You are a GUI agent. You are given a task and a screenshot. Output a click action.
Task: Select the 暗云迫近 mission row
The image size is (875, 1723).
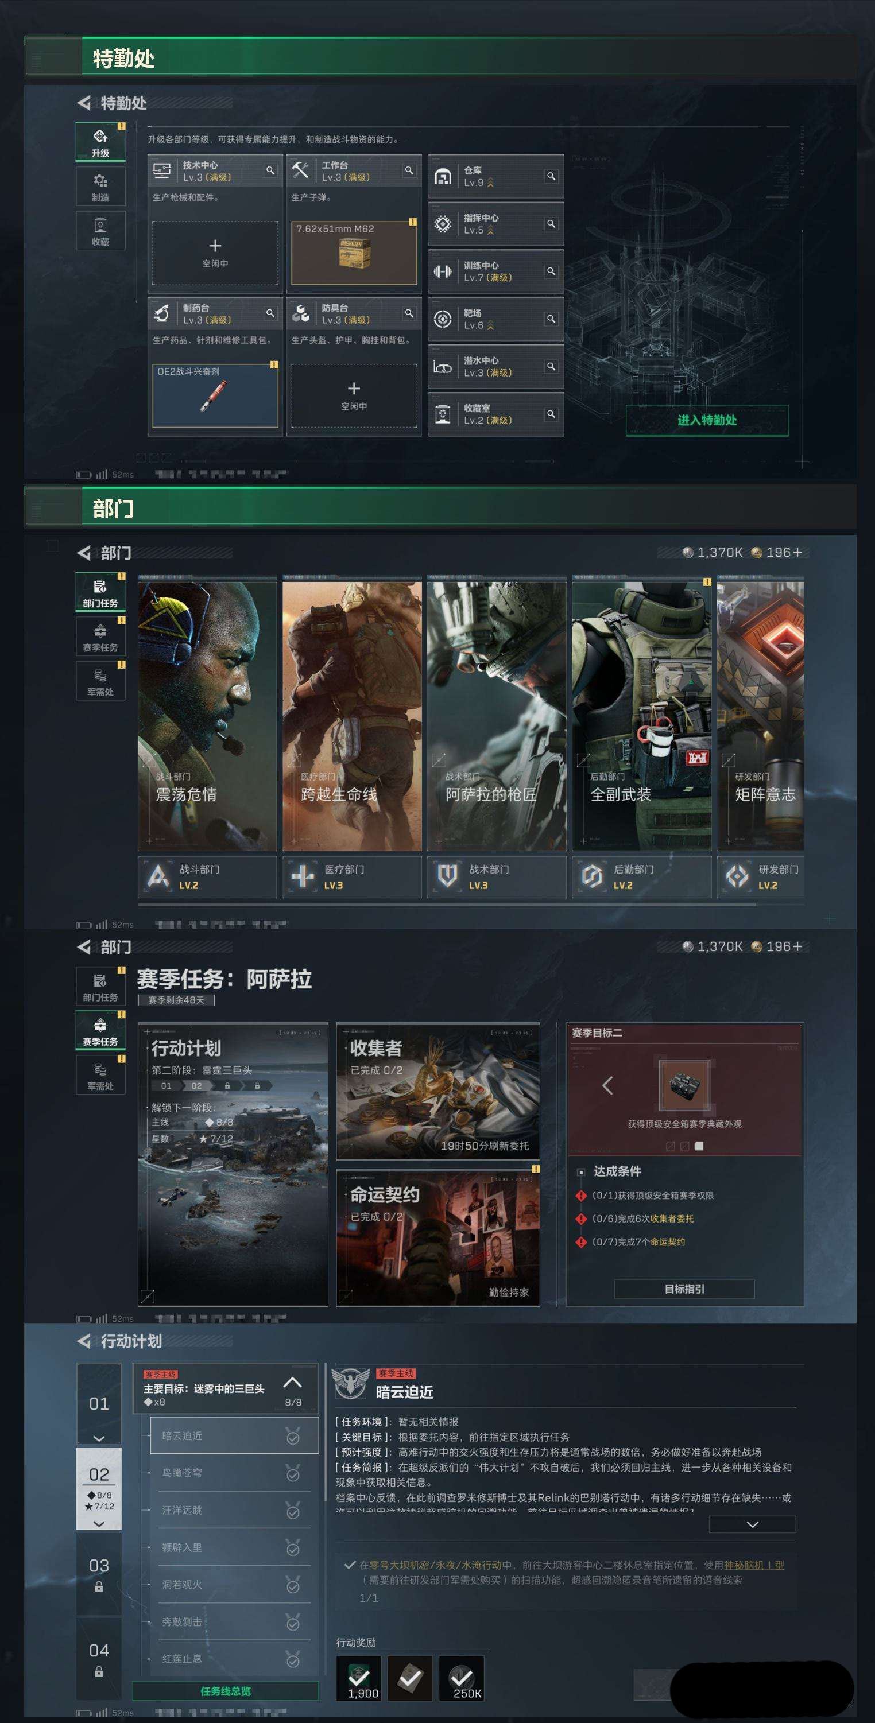tap(234, 1435)
